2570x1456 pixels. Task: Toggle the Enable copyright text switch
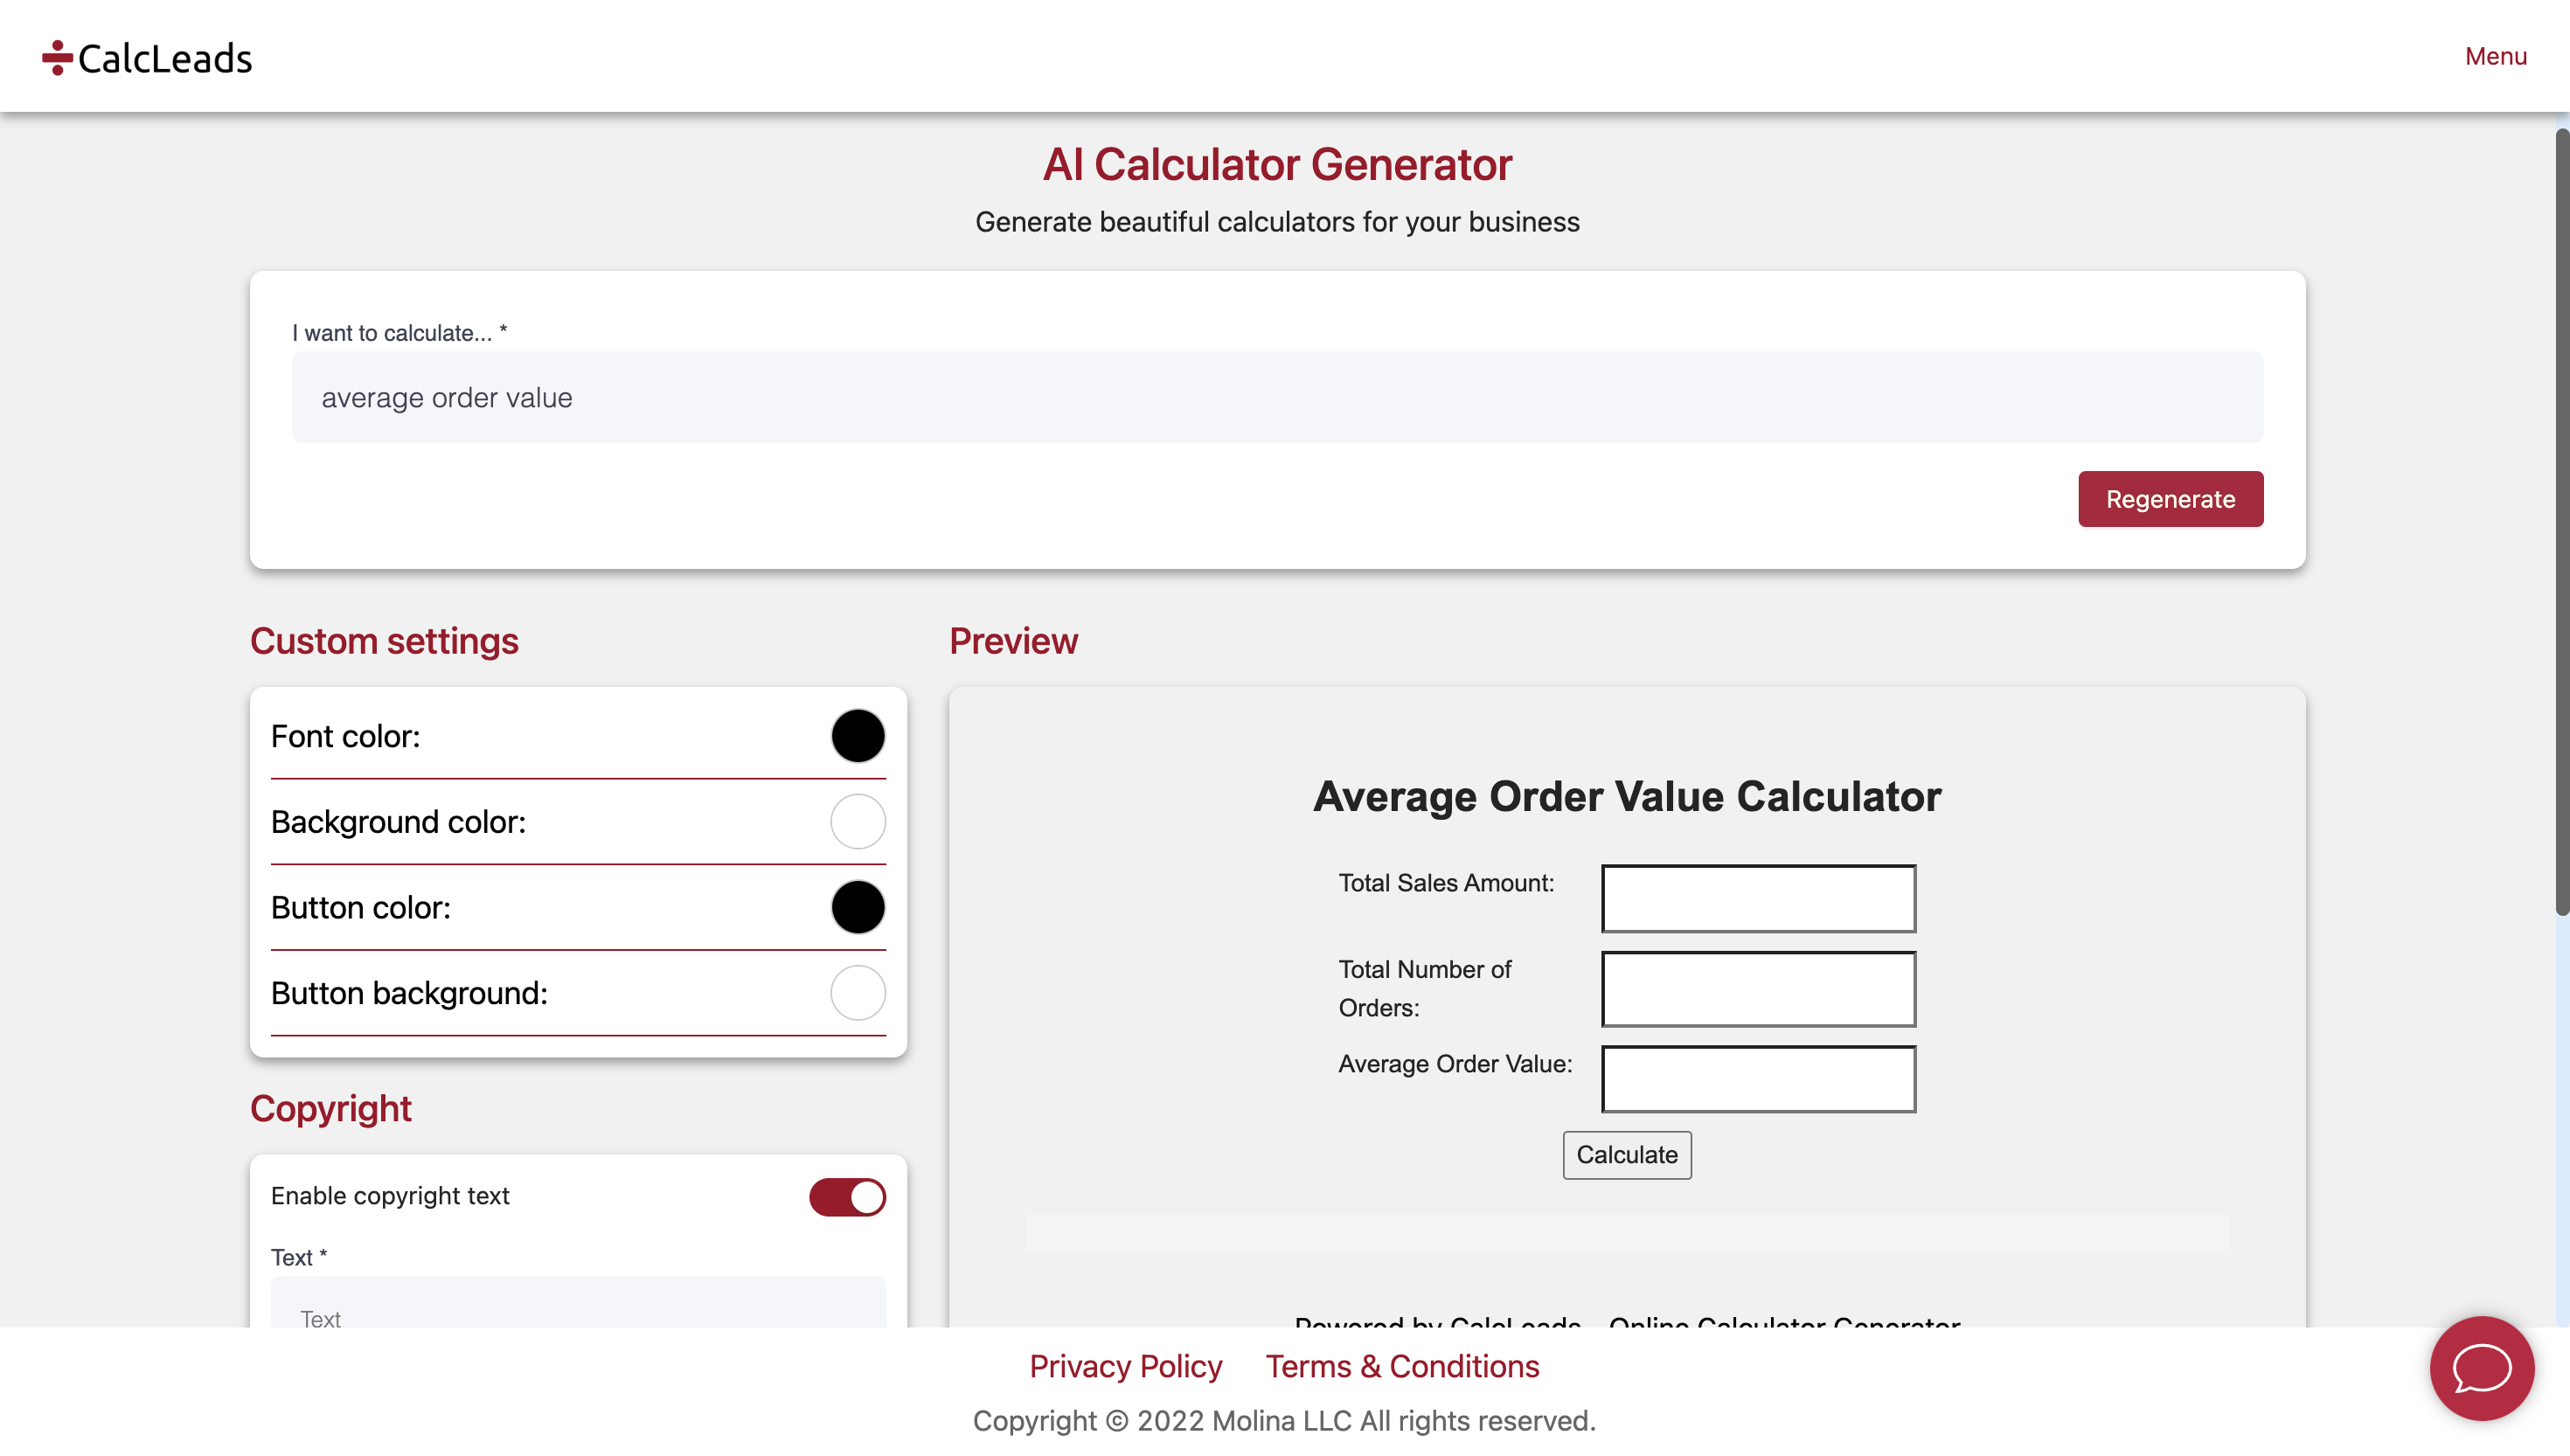(x=847, y=1196)
